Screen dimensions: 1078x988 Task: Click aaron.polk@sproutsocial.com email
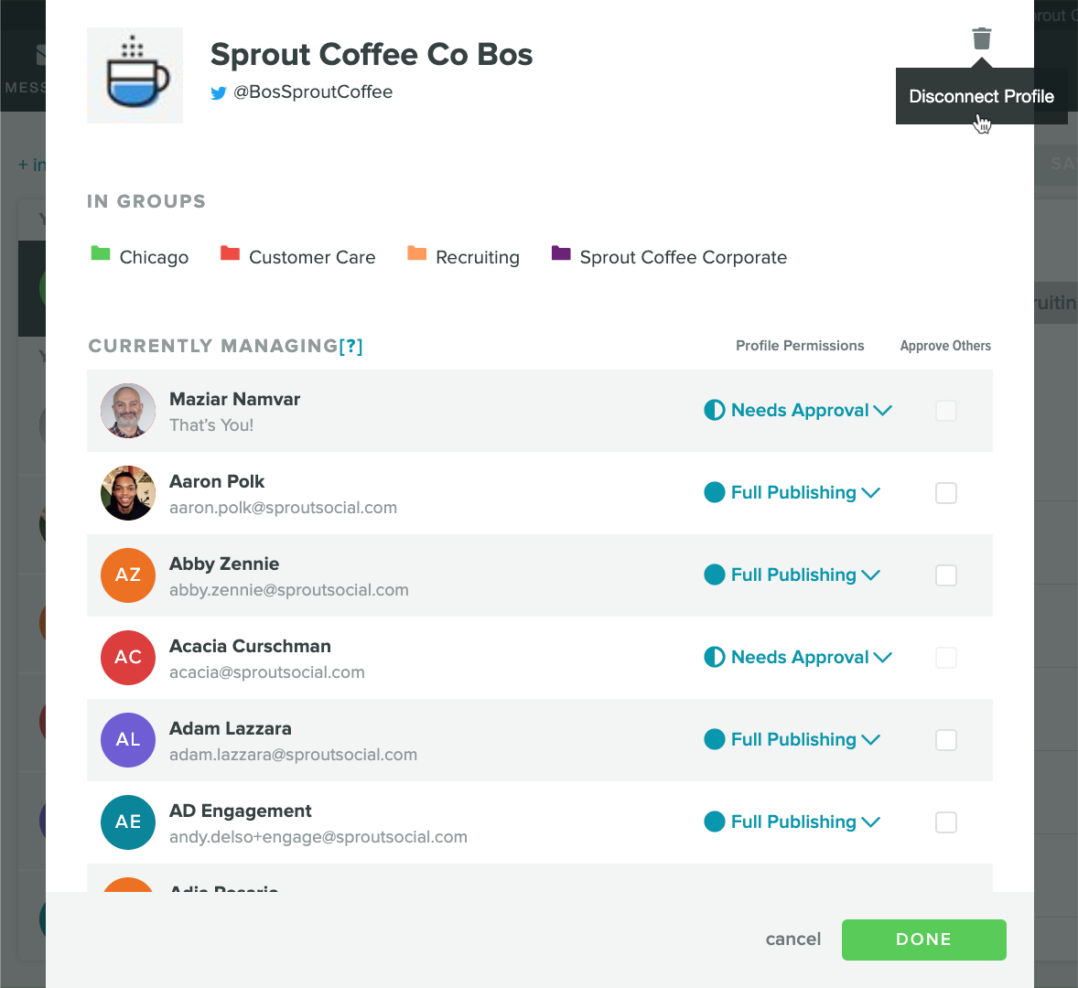point(284,508)
